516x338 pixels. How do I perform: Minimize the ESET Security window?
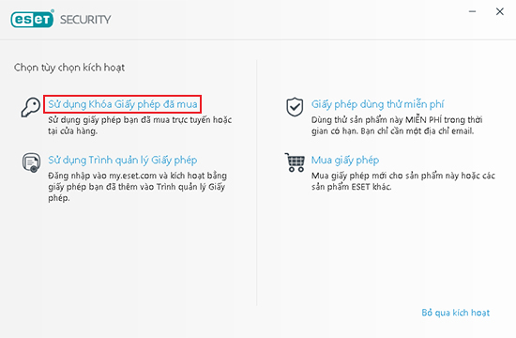(x=472, y=11)
